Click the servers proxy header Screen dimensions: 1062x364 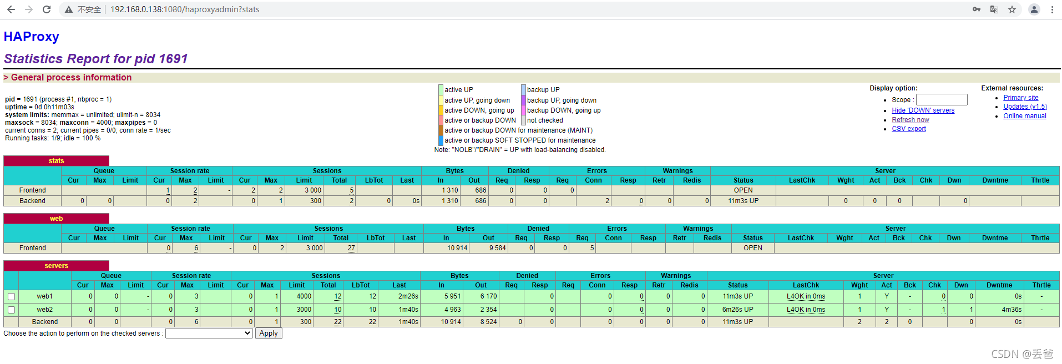point(56,266)
